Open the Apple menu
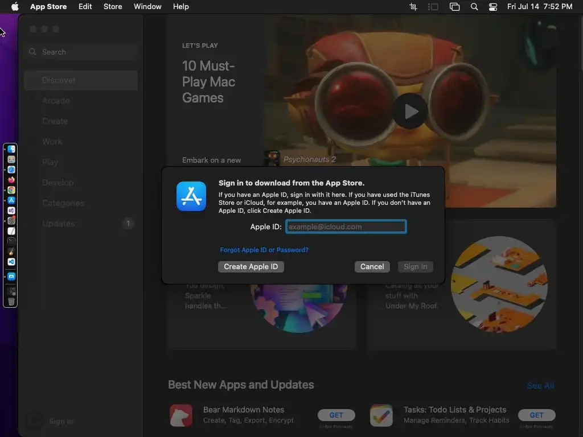This screenshot has height=437, width=583. pyautogui.click(x=14, y=6)
